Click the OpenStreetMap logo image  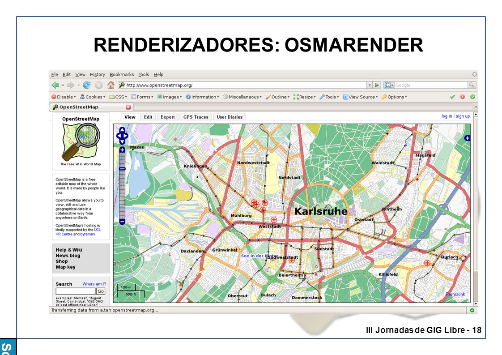click(81, 141)
